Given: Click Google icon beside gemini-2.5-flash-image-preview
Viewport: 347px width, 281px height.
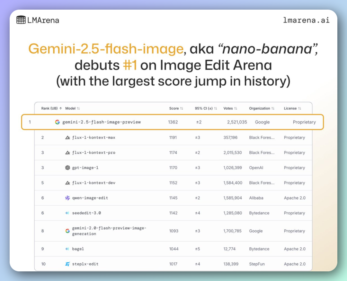Looking at the screenshot, I should tap(57, 122).
